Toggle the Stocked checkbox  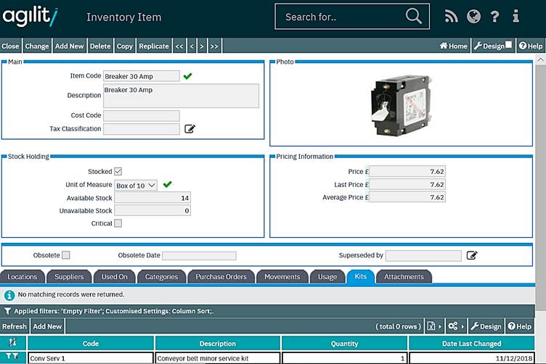point(118,172)
